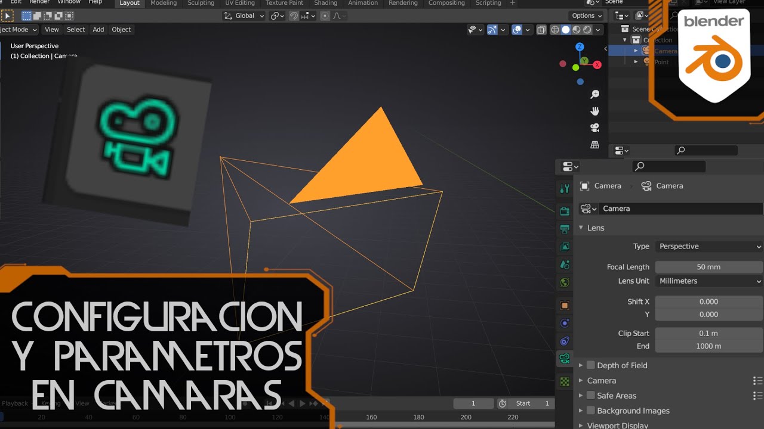
Task: Open properties editor type dropdown
Action: click(x=571, y=167)
